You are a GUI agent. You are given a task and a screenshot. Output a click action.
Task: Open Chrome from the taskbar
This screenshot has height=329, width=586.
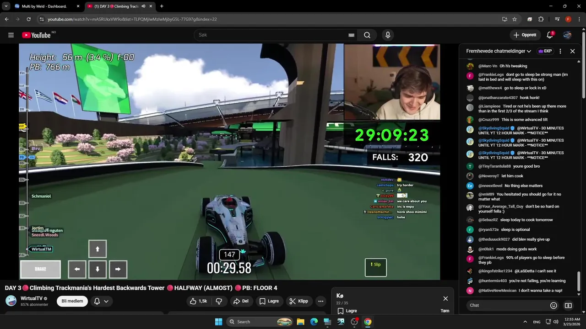tap(368, 322)
